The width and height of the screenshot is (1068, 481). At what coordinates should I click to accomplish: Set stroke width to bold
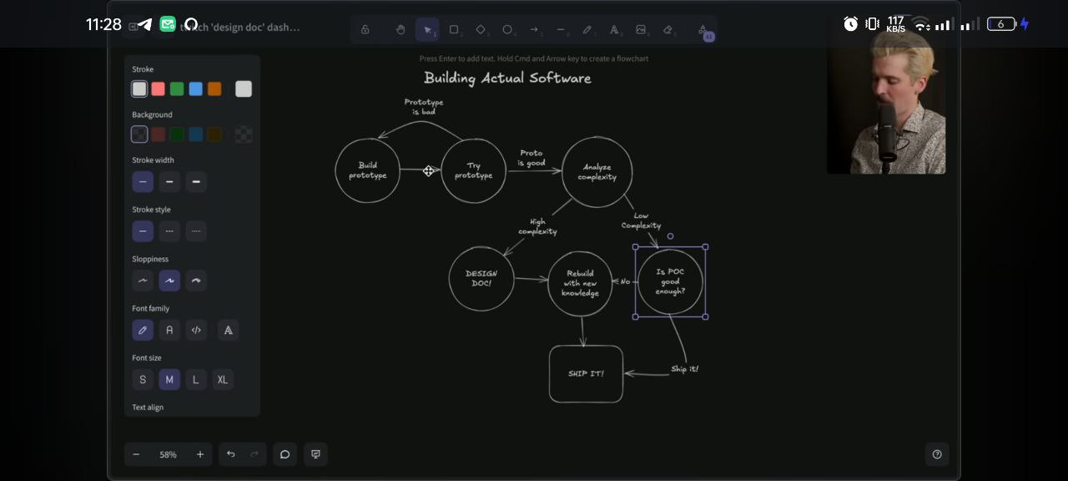tap(169, 181)
